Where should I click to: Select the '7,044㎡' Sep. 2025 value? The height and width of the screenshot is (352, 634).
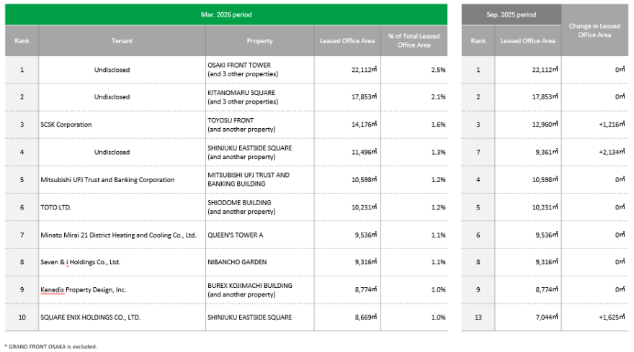click(547, 317)
